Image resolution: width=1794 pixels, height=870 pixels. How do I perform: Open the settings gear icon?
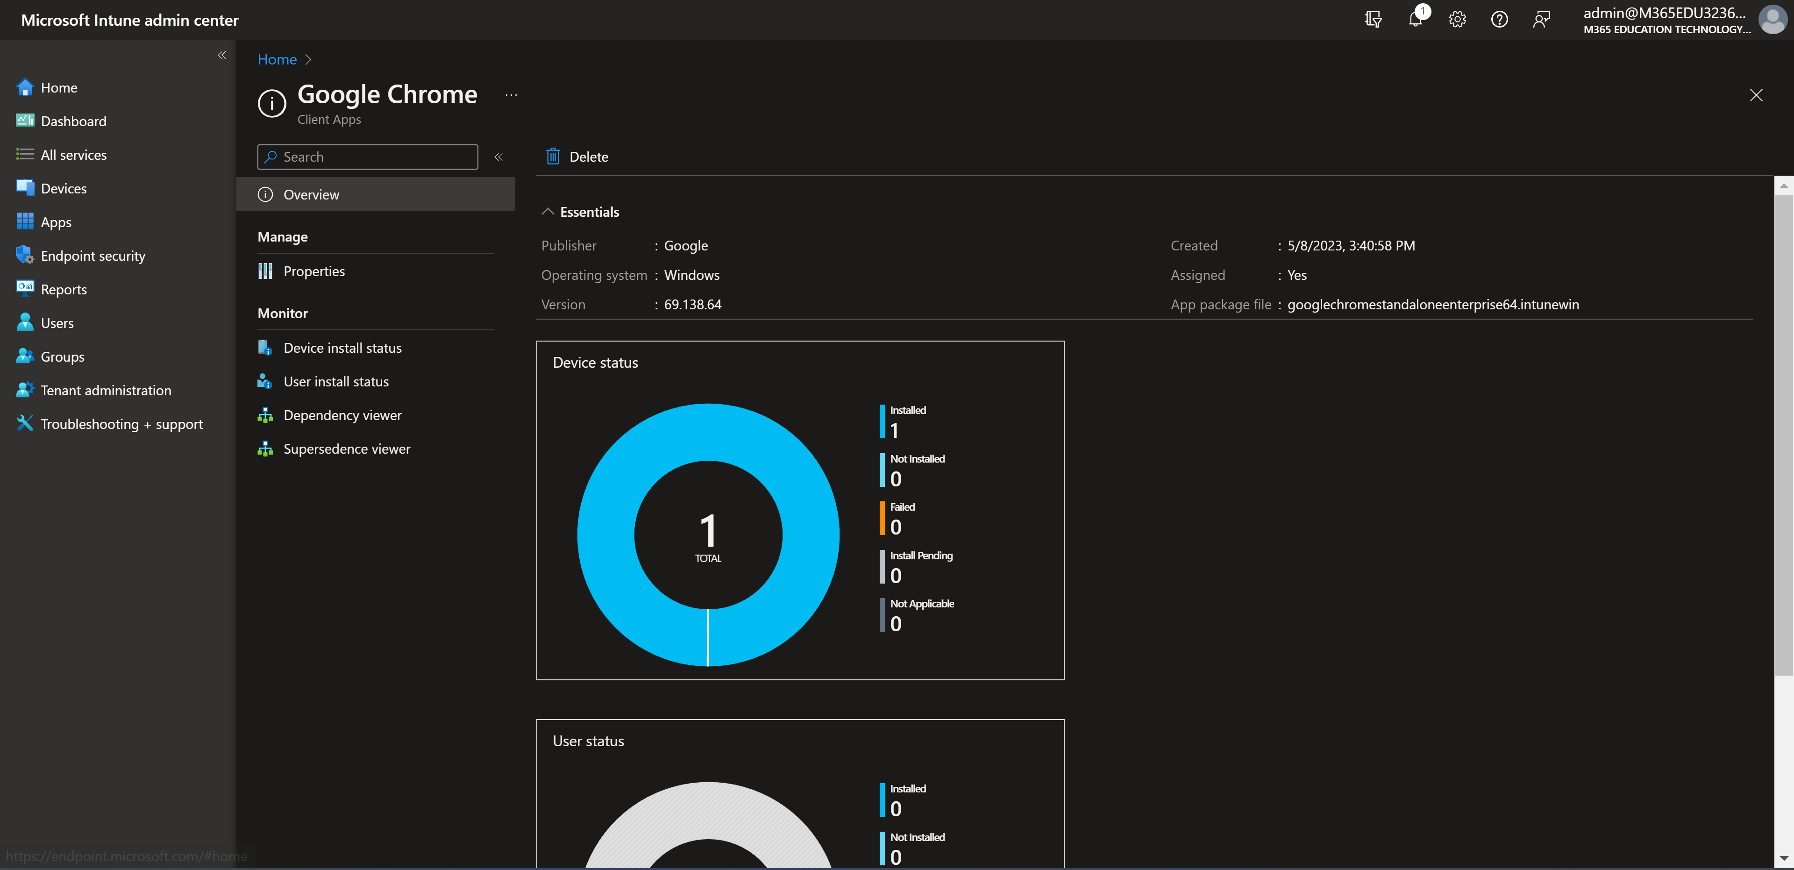tap(1458, 20)
